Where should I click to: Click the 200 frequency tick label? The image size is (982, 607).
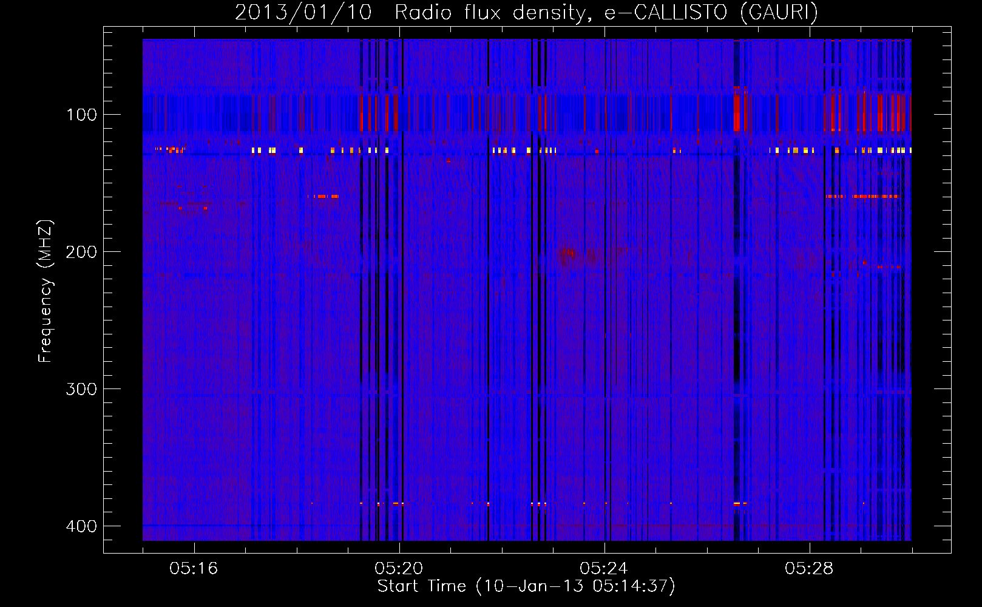pyautogui.click(x=81, y=252)
